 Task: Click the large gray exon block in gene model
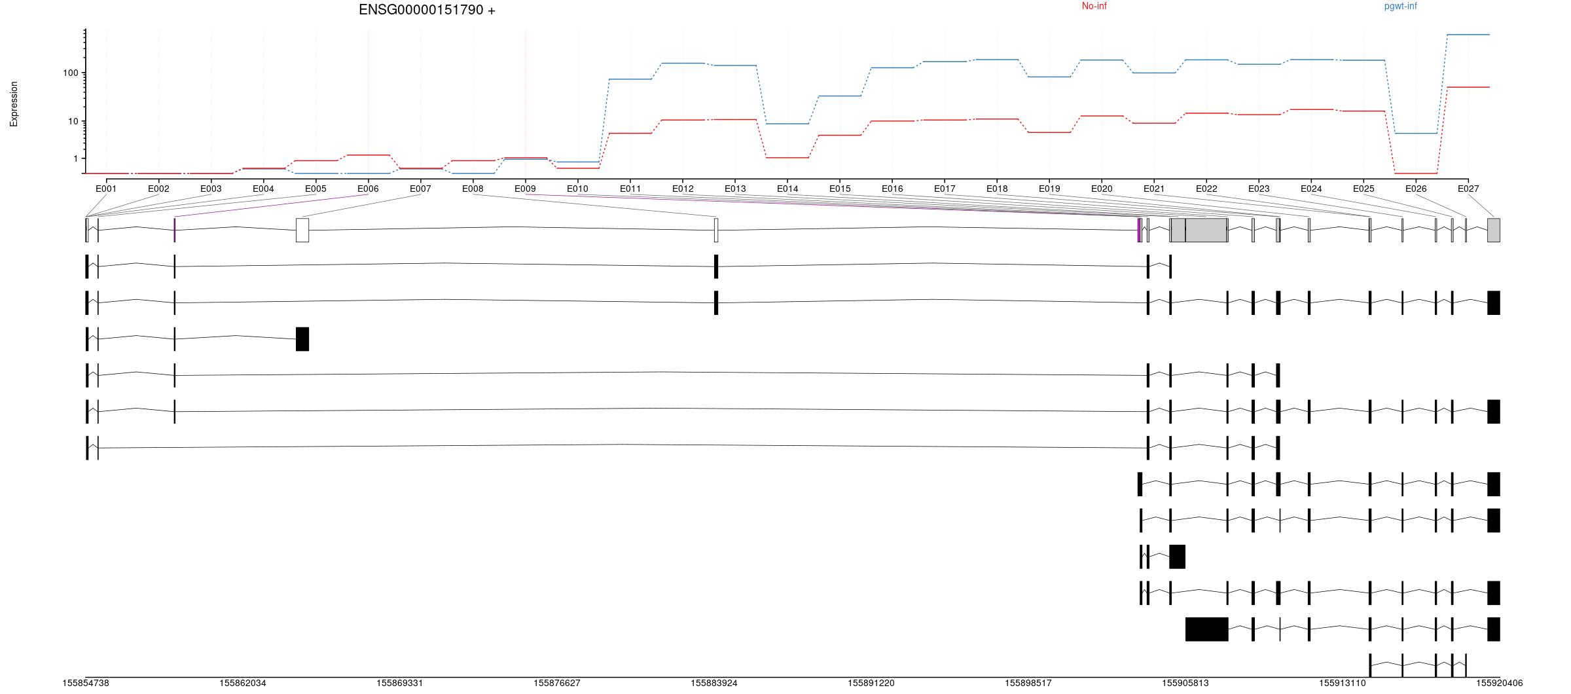pos(1206,230)
